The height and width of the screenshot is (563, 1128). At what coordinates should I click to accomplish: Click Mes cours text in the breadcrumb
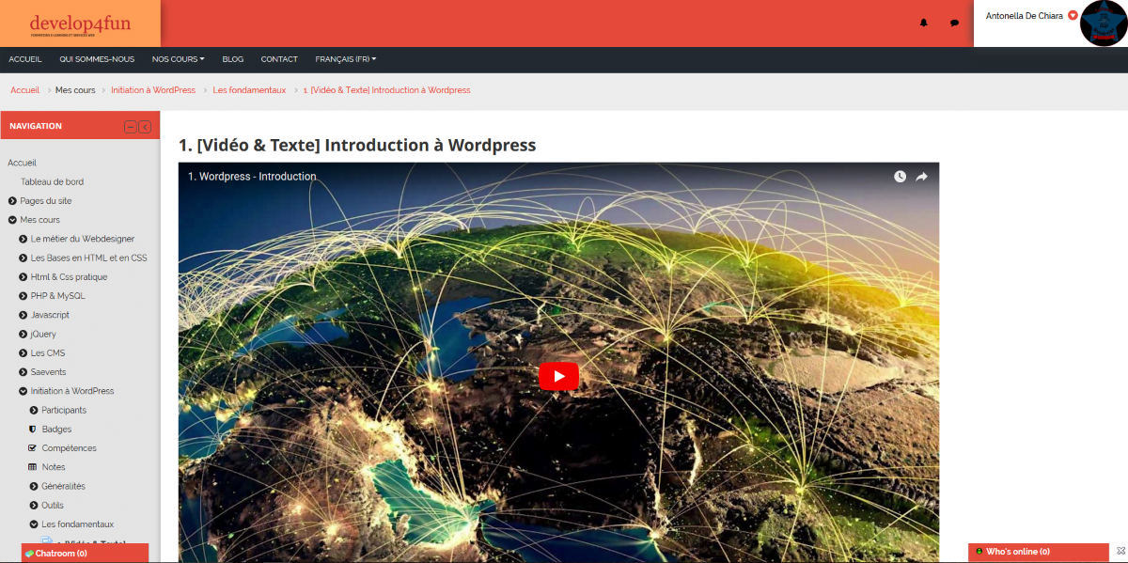[x=75, y=90]
